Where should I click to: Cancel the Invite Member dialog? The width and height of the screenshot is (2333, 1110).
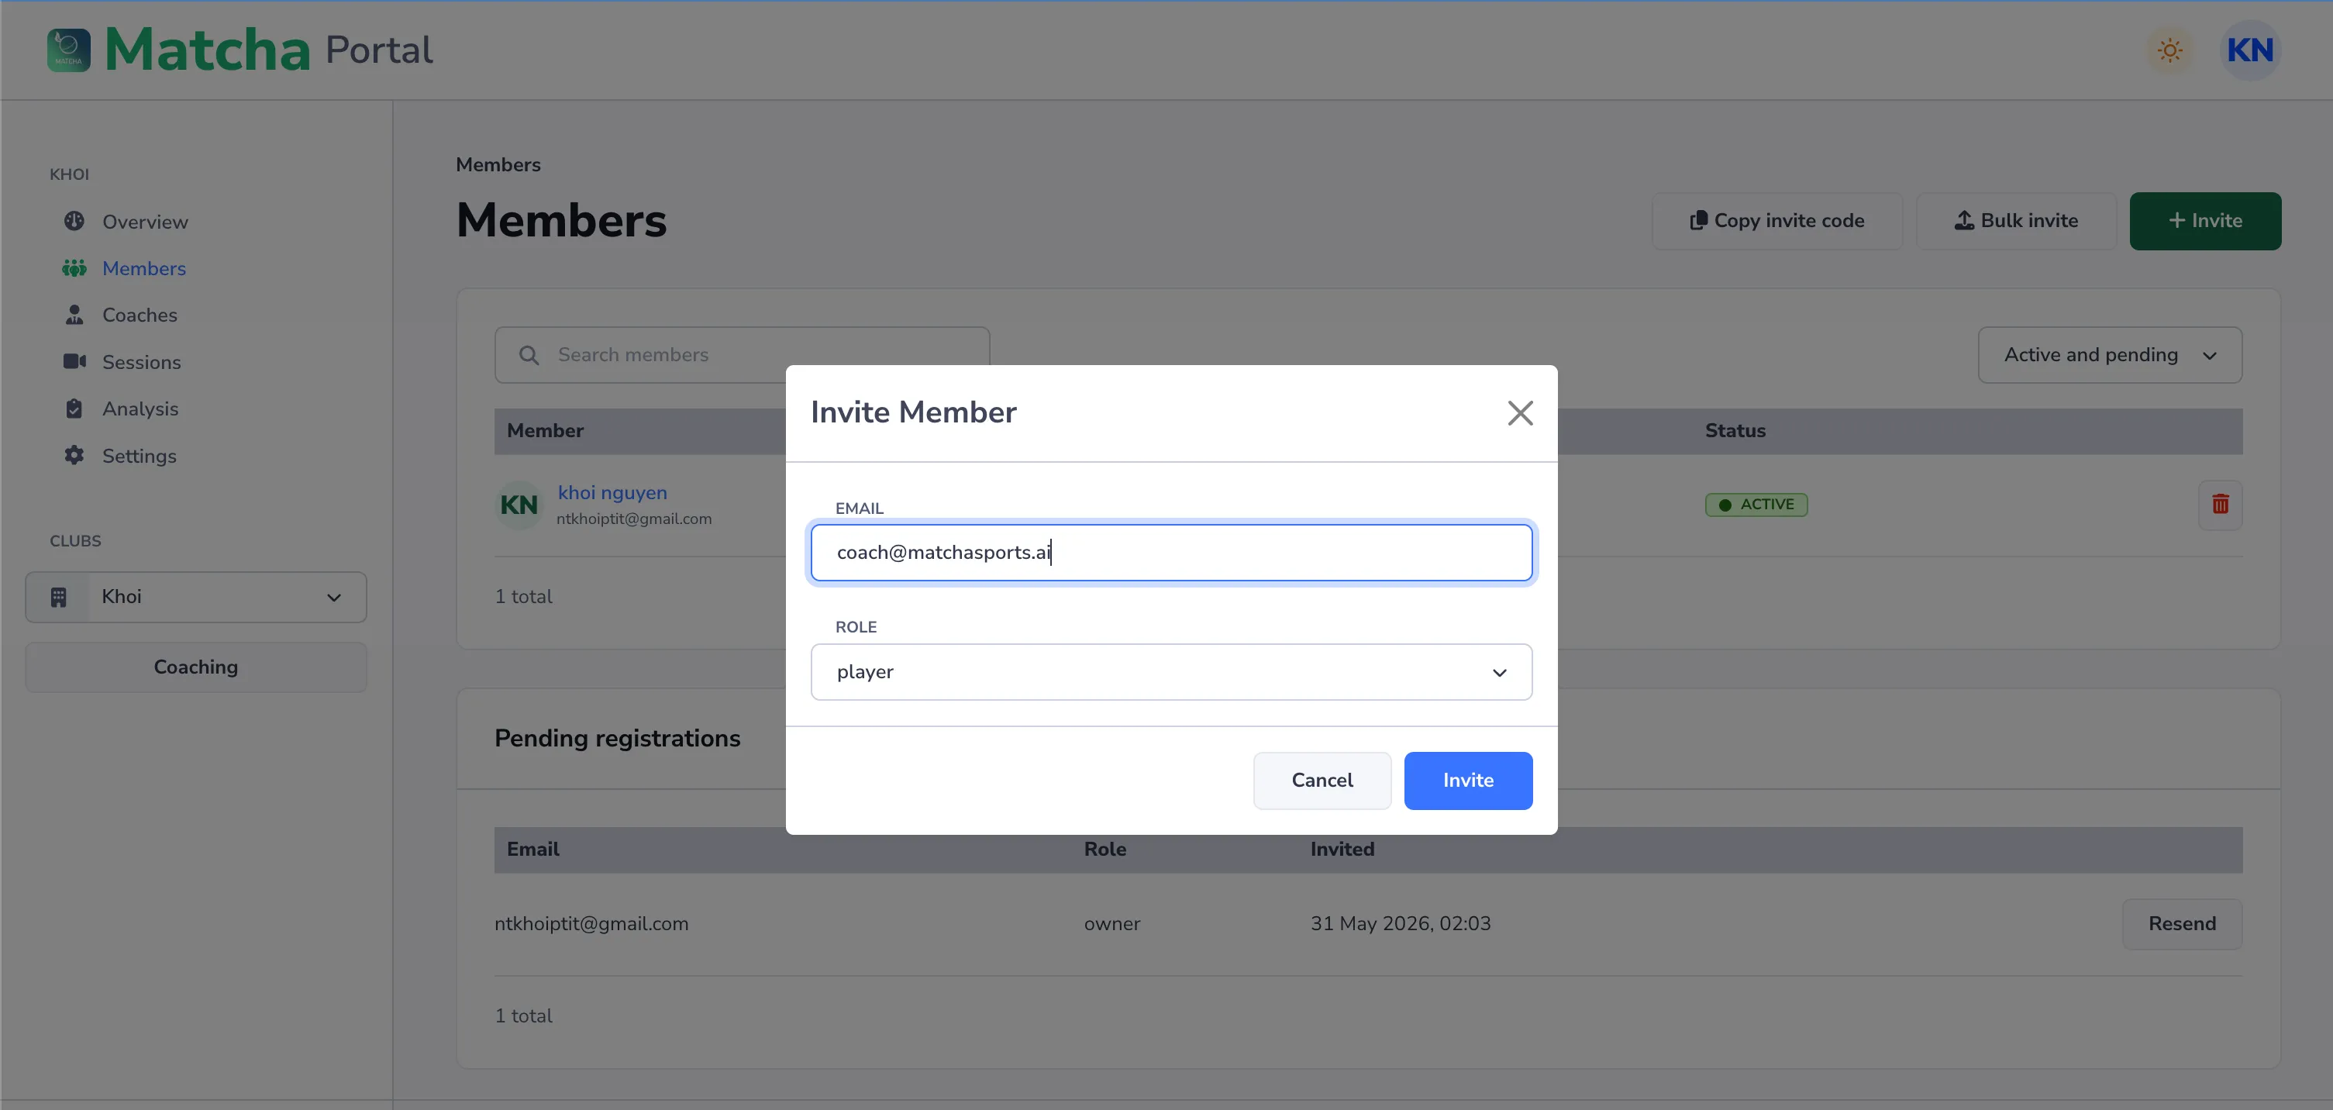(1322, 781)
